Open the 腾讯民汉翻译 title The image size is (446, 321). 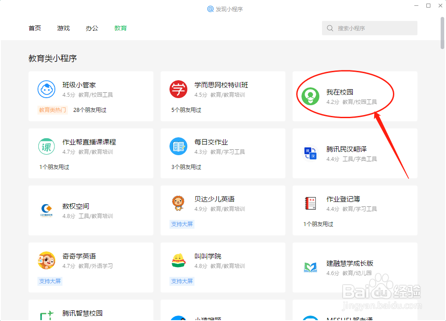347,149
